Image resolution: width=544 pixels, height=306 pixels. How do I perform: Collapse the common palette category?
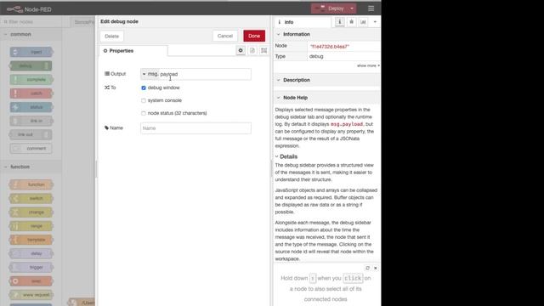pos(31,34)
